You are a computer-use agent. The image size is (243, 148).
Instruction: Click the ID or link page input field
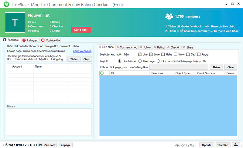tap(179, 67)
